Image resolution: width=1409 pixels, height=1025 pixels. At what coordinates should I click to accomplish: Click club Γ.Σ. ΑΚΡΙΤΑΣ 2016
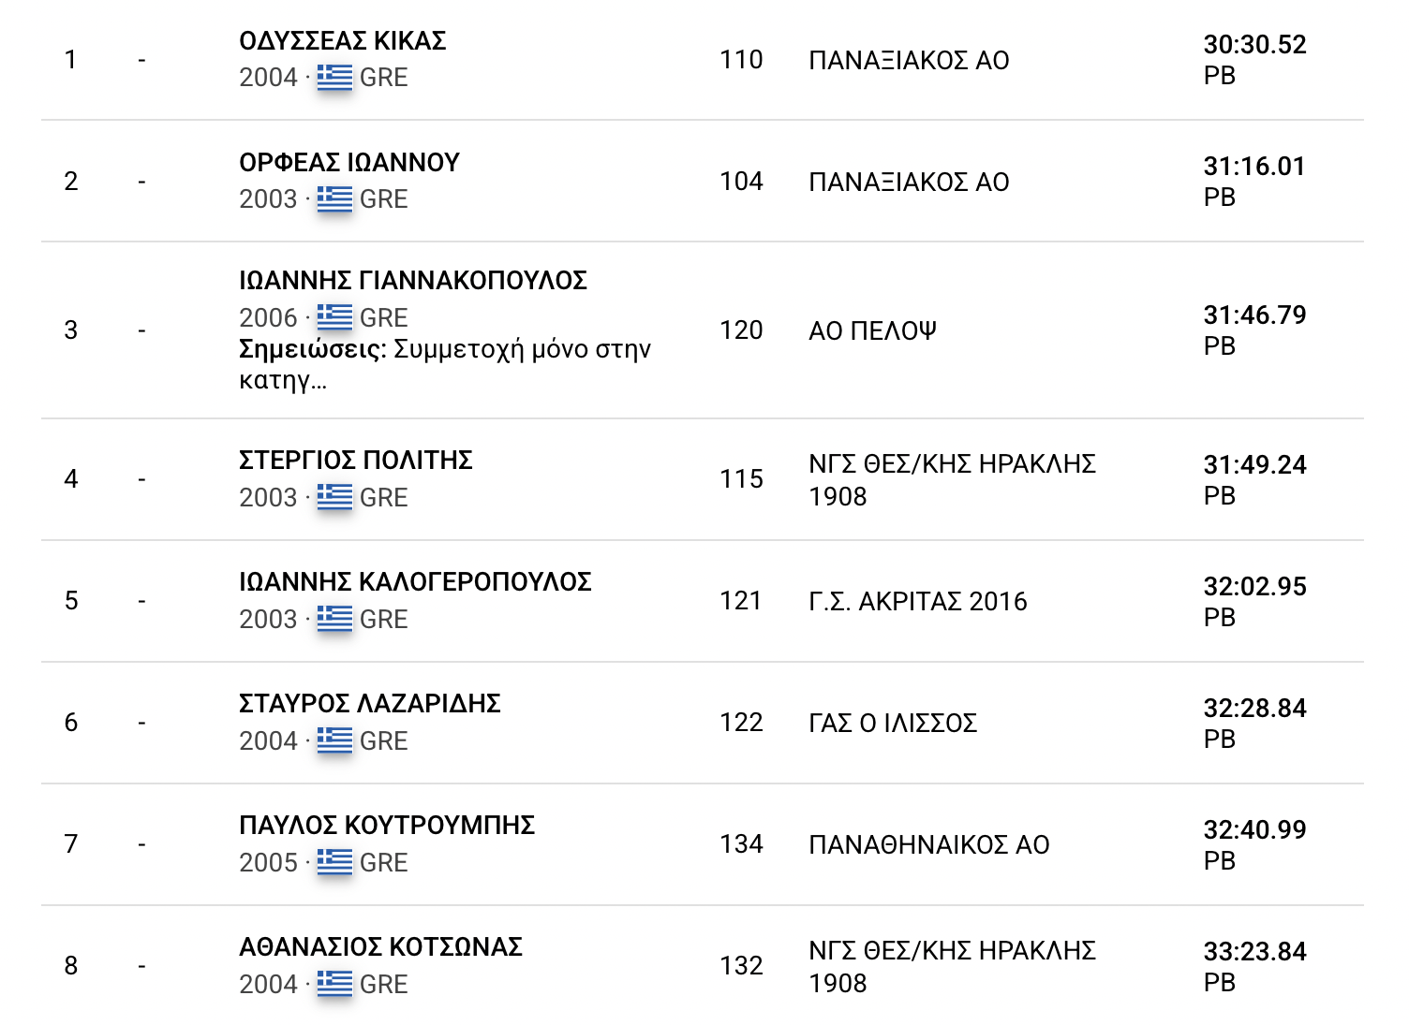tap(918, 601)
